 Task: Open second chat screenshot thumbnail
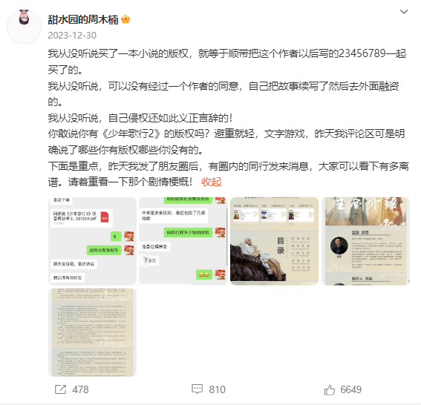pos(183,241)
